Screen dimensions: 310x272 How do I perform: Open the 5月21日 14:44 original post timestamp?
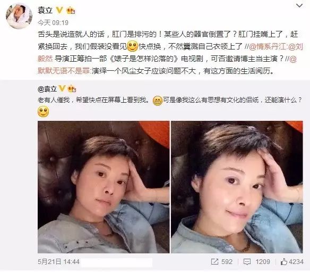(58, 262)
